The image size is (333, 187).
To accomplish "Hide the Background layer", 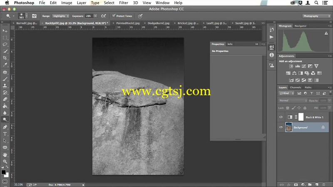I will 281,127.
